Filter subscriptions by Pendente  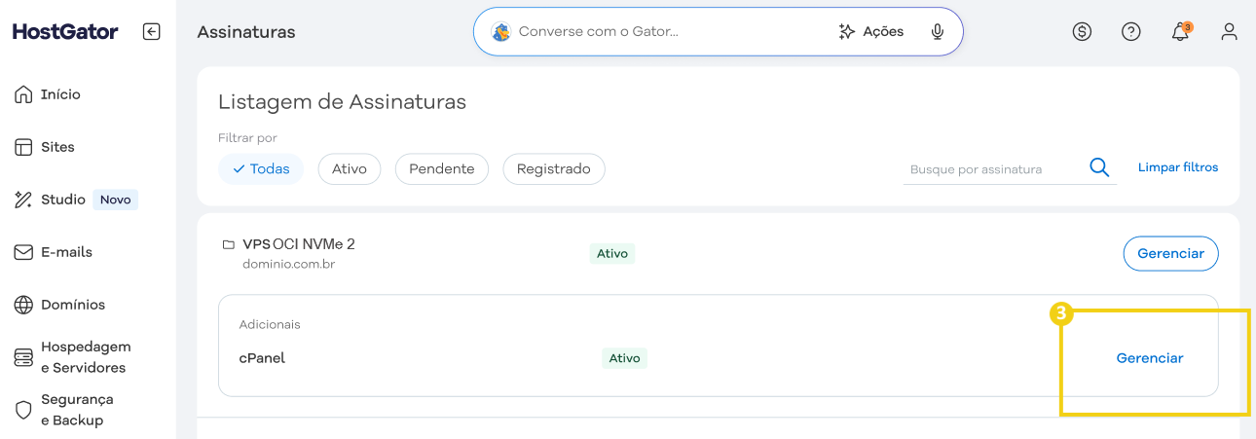442,168
